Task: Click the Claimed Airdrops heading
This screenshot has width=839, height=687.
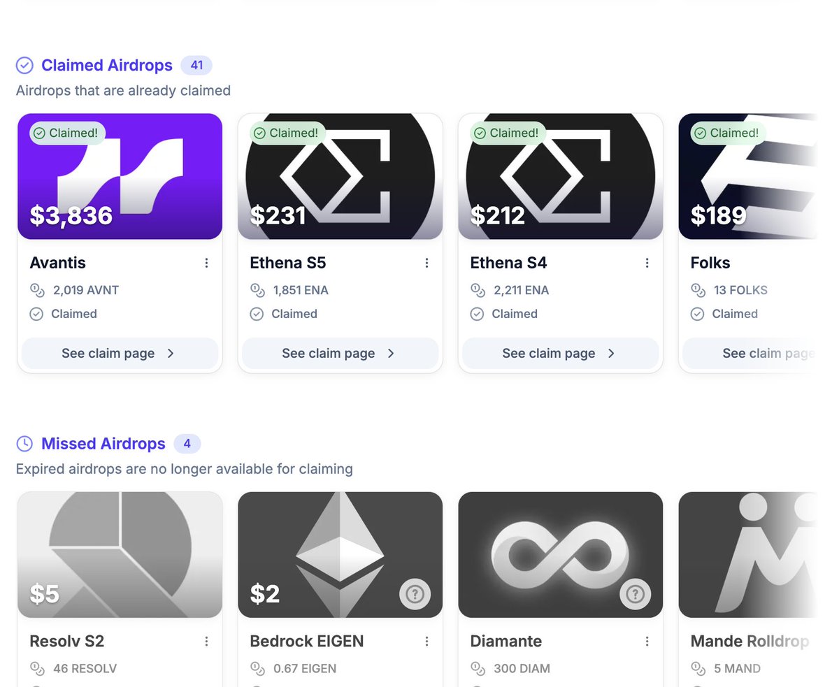Action: click(x=107, y=66)
